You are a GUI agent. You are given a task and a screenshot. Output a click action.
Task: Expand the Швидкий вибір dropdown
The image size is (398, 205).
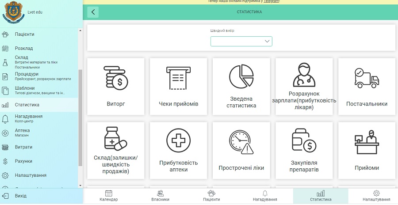coord(241,42)
